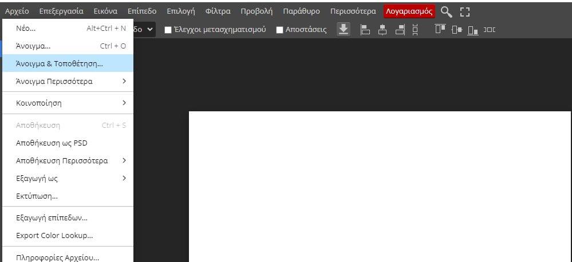
Task: Open the dropdown left of Έλεγχοι μετασχηματισμού
Action: click(144, 30)
